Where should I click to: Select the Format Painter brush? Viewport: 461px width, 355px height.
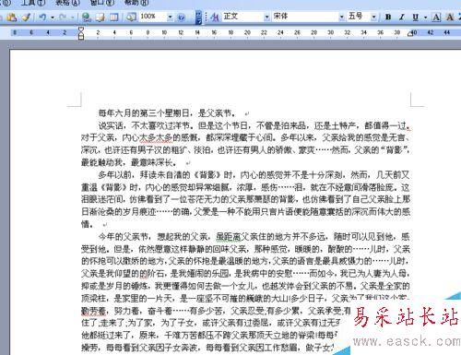tap(26, 17)
